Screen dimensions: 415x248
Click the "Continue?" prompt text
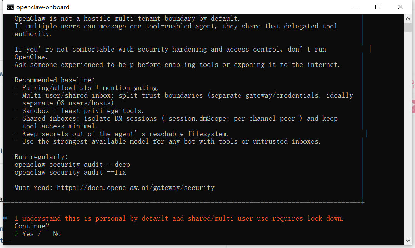[32, 226]
